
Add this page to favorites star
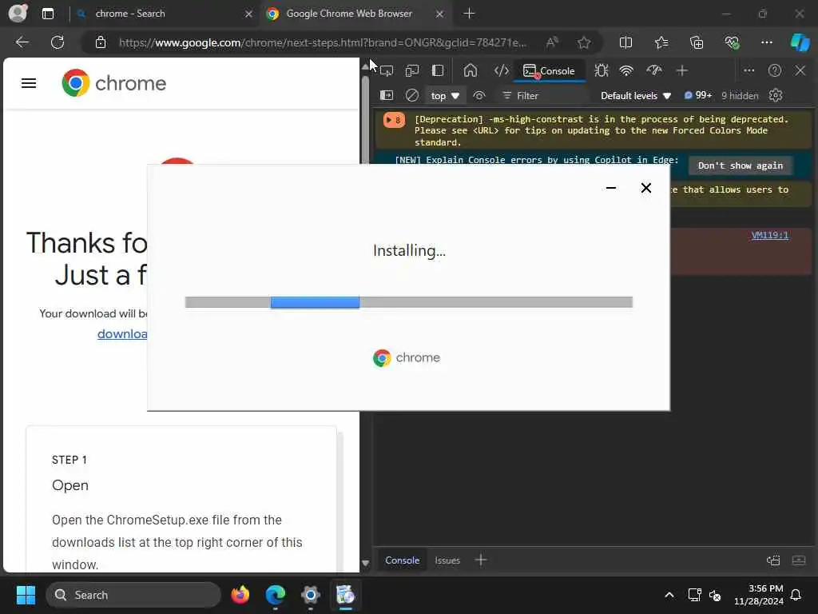(x=584, y=42)
